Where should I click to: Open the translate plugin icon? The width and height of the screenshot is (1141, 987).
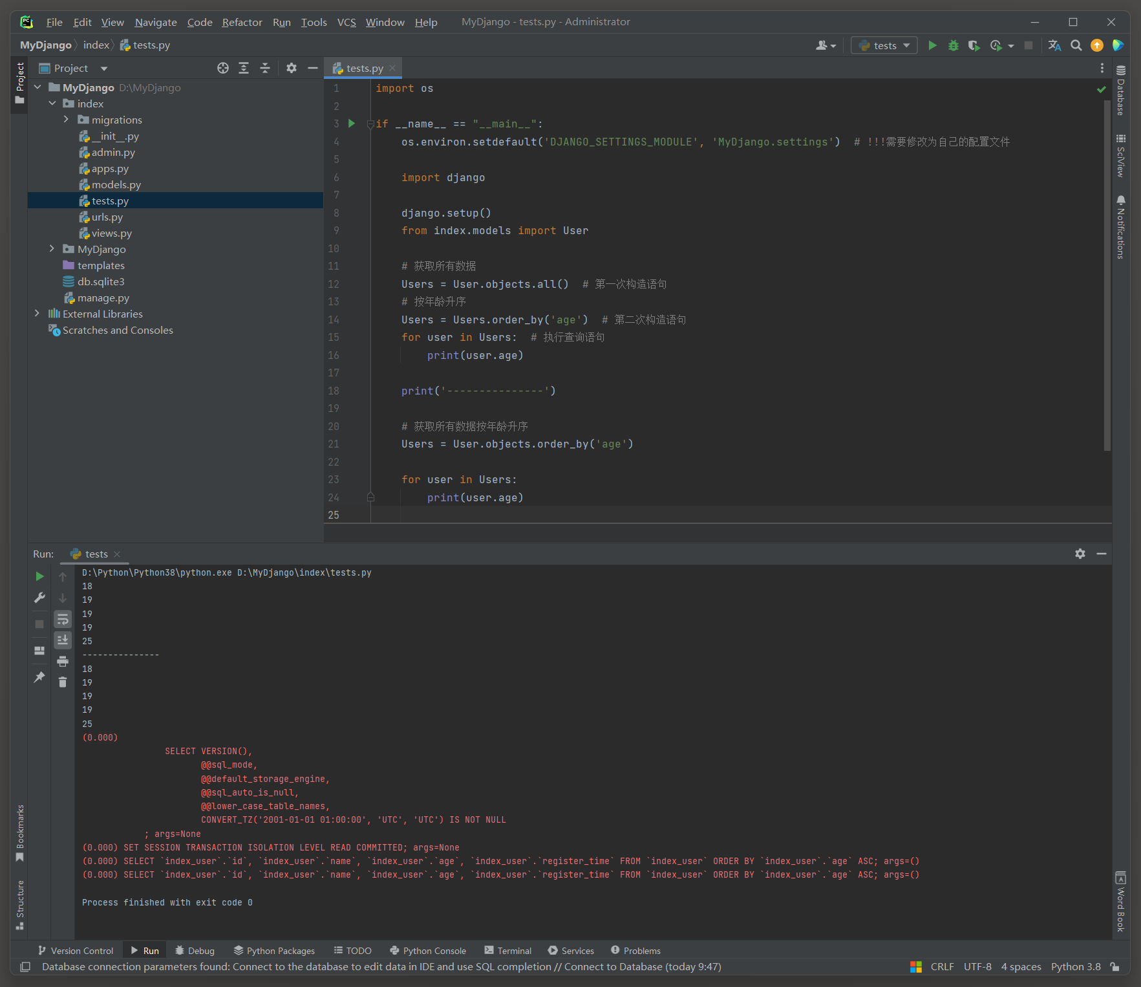point(1054,45)
